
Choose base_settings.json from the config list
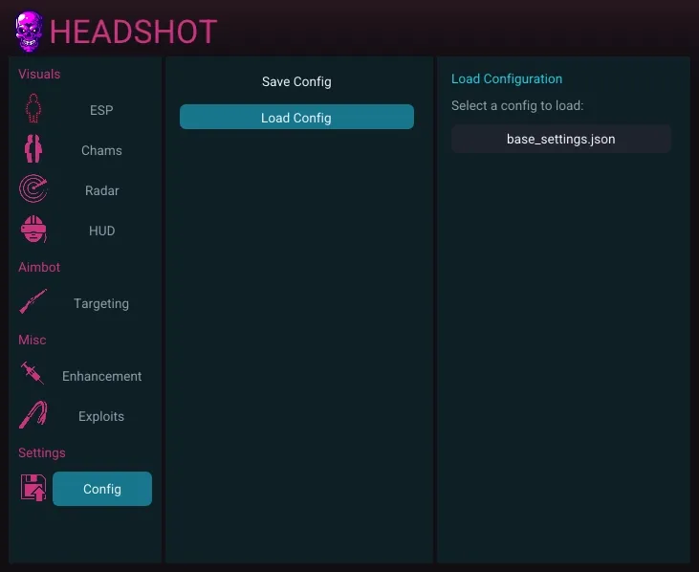point(560,139)
